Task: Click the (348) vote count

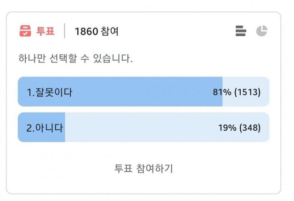Action: (249, 128)
